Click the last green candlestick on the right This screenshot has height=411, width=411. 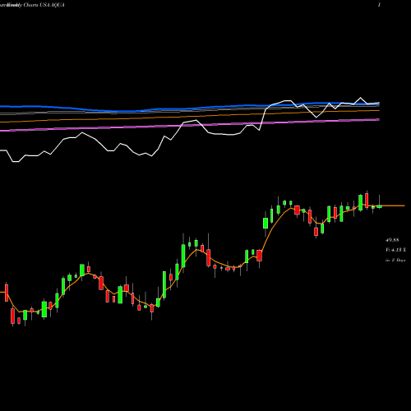coord(379,206)
